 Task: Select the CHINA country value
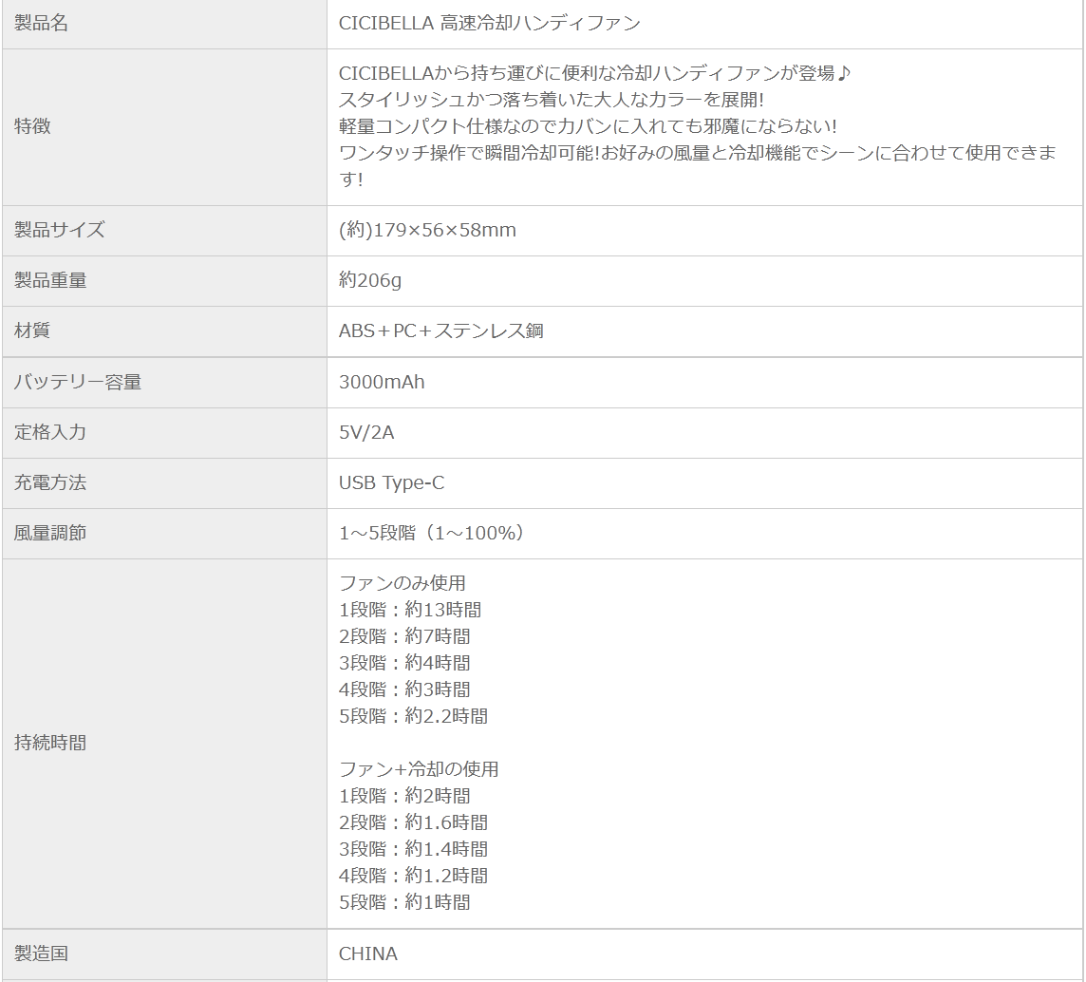click(x=367, y=954)
